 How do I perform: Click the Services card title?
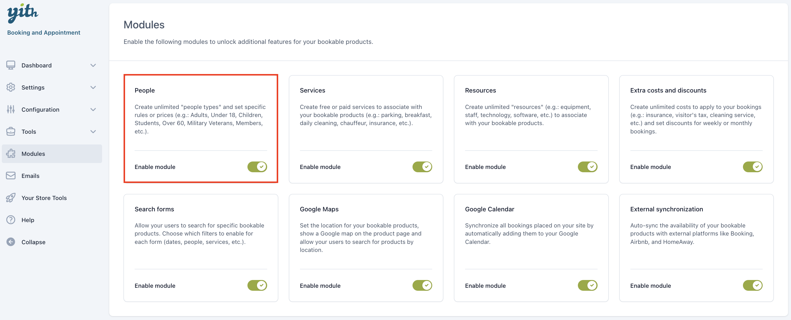[x=312, y=90]
